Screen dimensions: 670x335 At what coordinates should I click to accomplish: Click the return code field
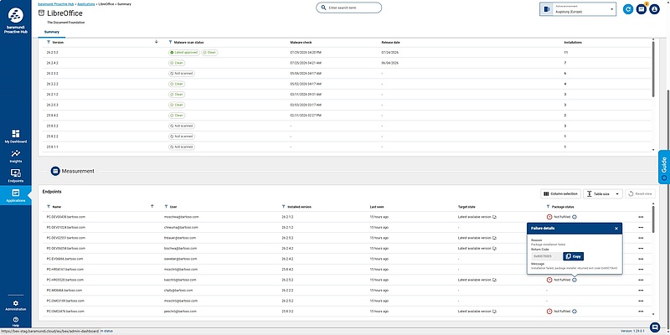tap(547, 256)
